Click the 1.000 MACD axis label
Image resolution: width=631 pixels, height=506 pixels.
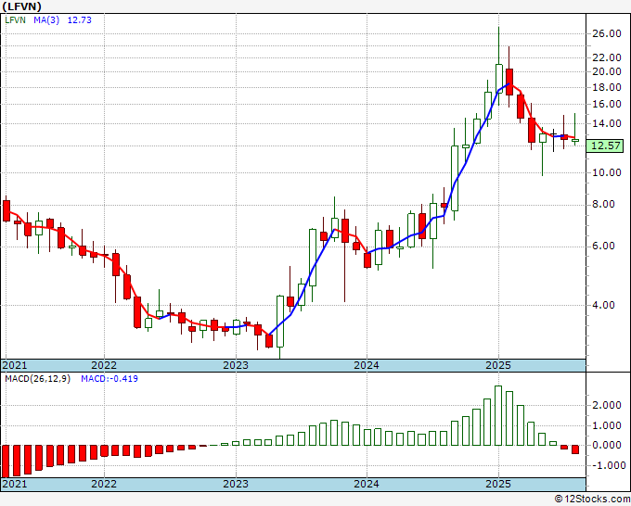click(607, 425)
